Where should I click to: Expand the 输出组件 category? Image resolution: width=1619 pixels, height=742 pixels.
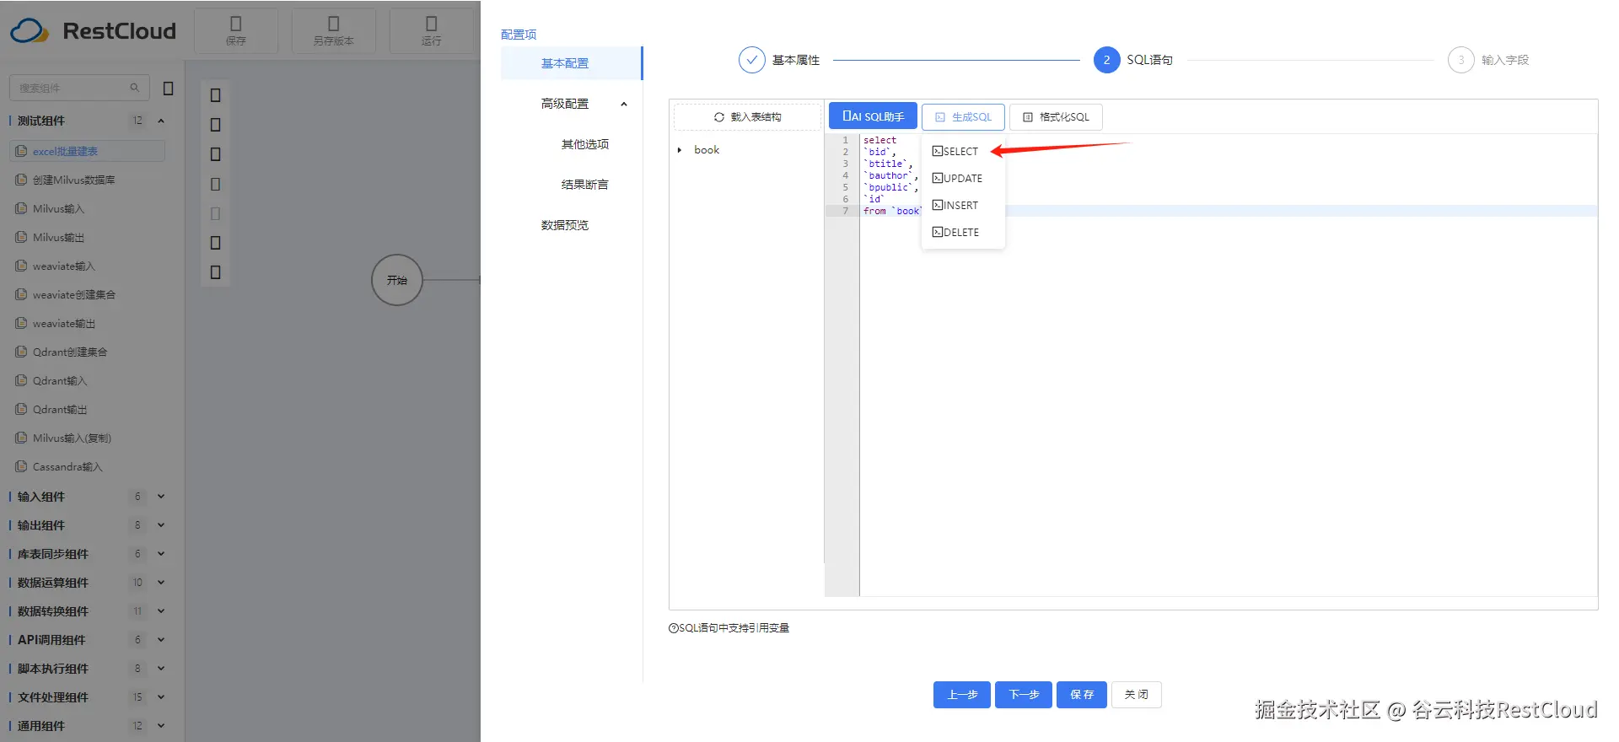(161, 525)
